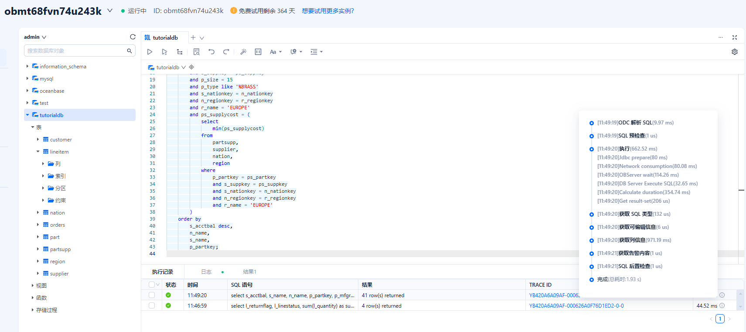
Task: Expand the 视图 views folder
Action: (x=33, y=286)
